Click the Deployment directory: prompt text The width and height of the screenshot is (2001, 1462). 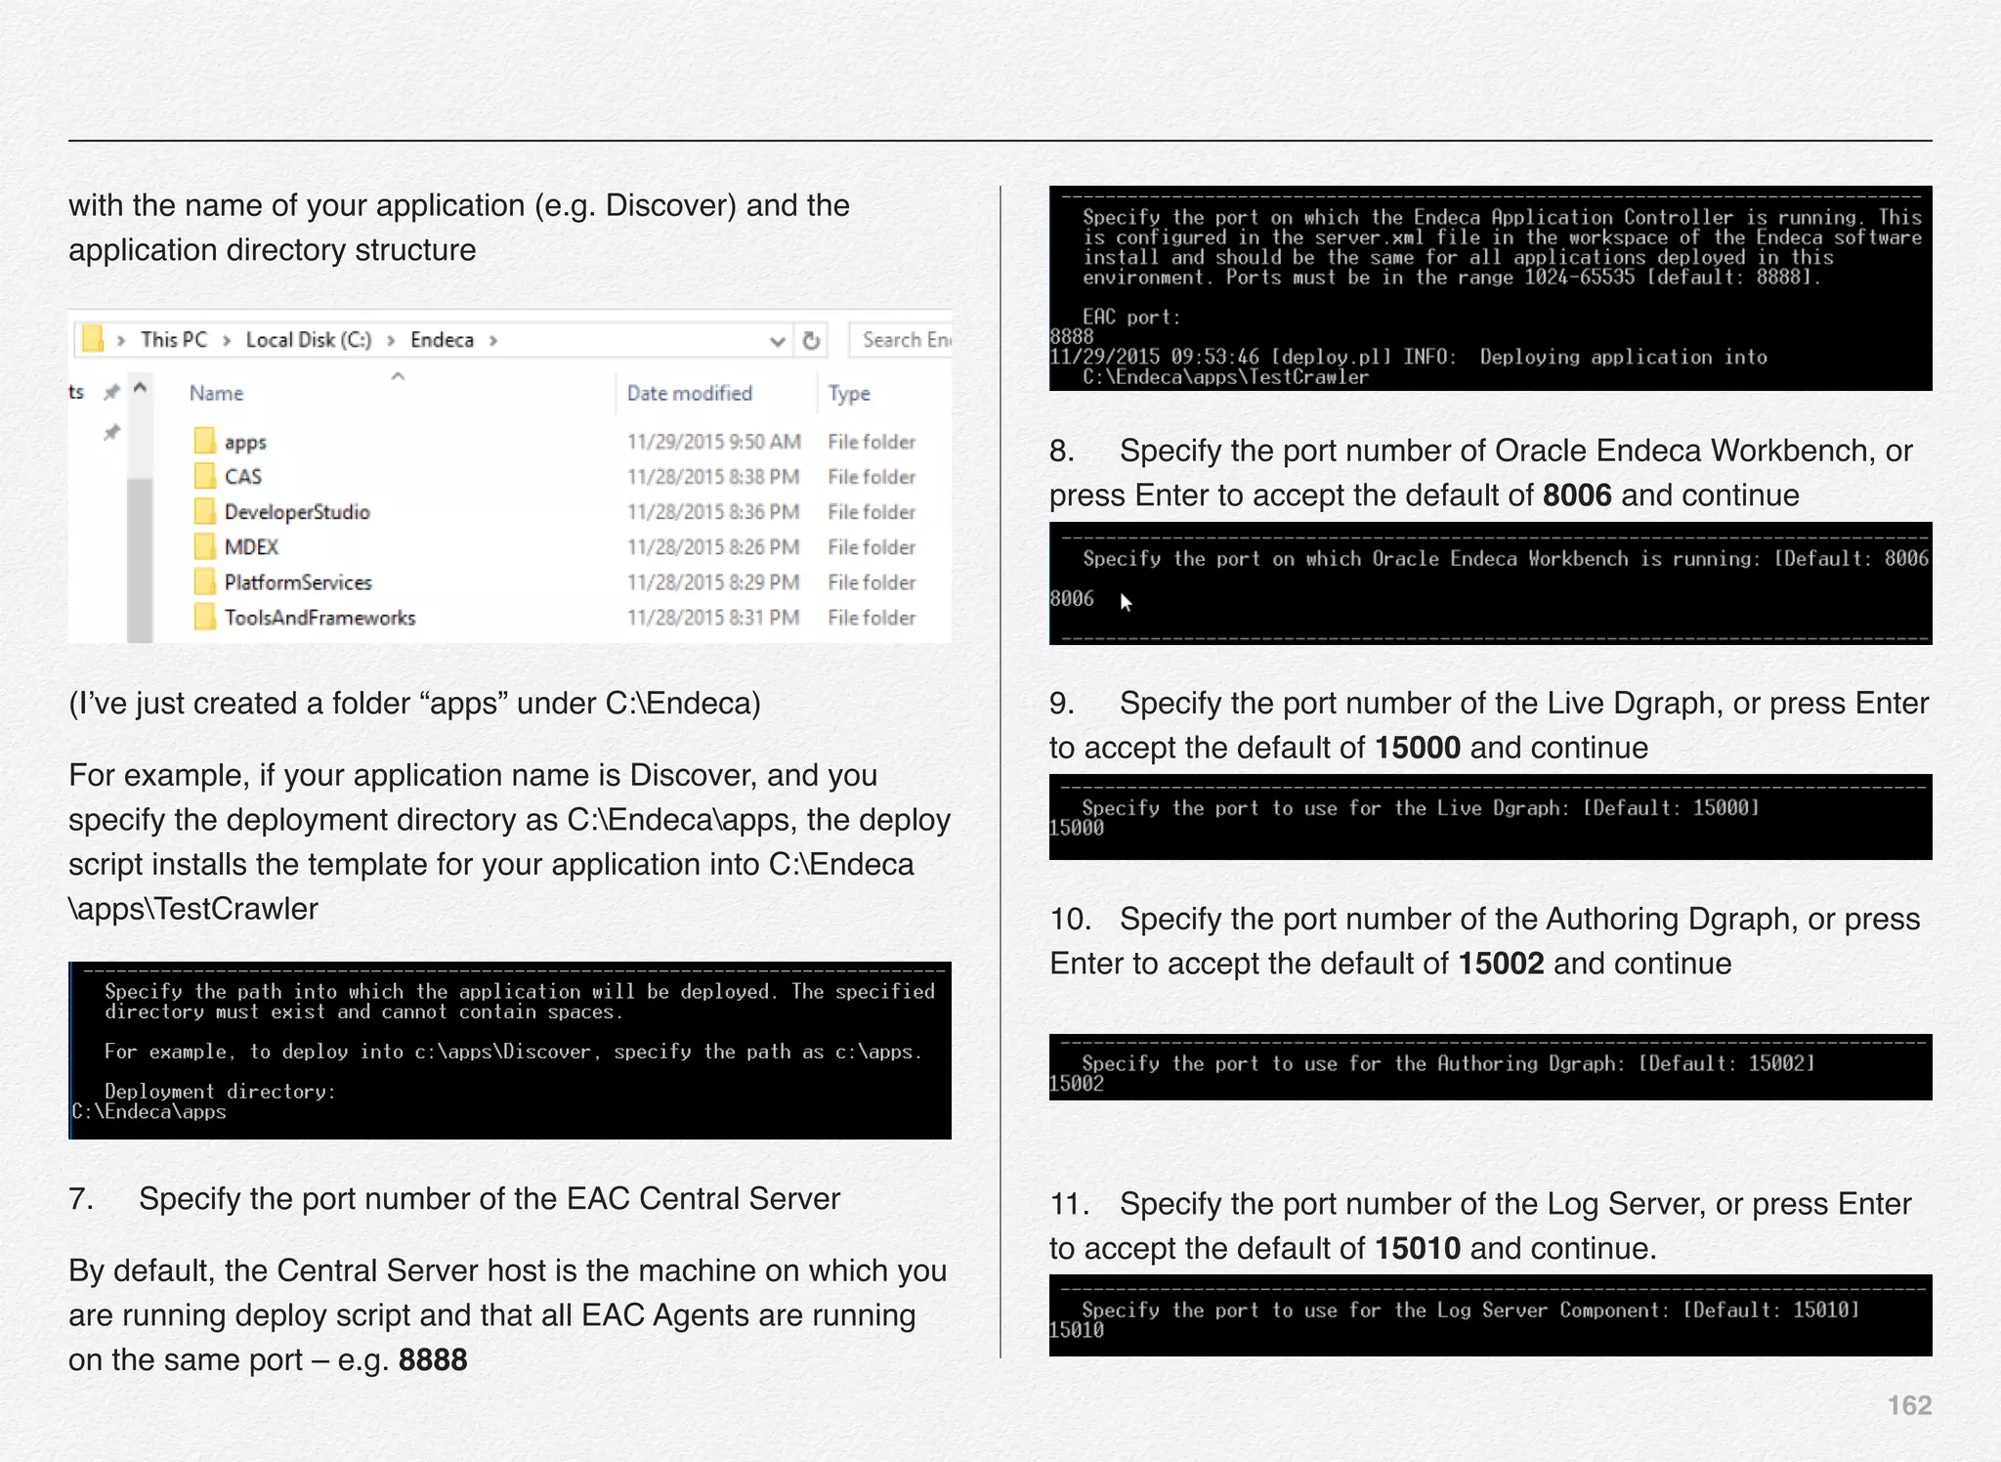220,1092
